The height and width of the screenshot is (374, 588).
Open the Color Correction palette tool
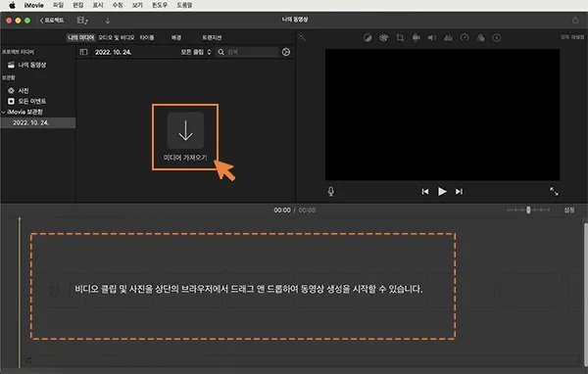(383, 38)
